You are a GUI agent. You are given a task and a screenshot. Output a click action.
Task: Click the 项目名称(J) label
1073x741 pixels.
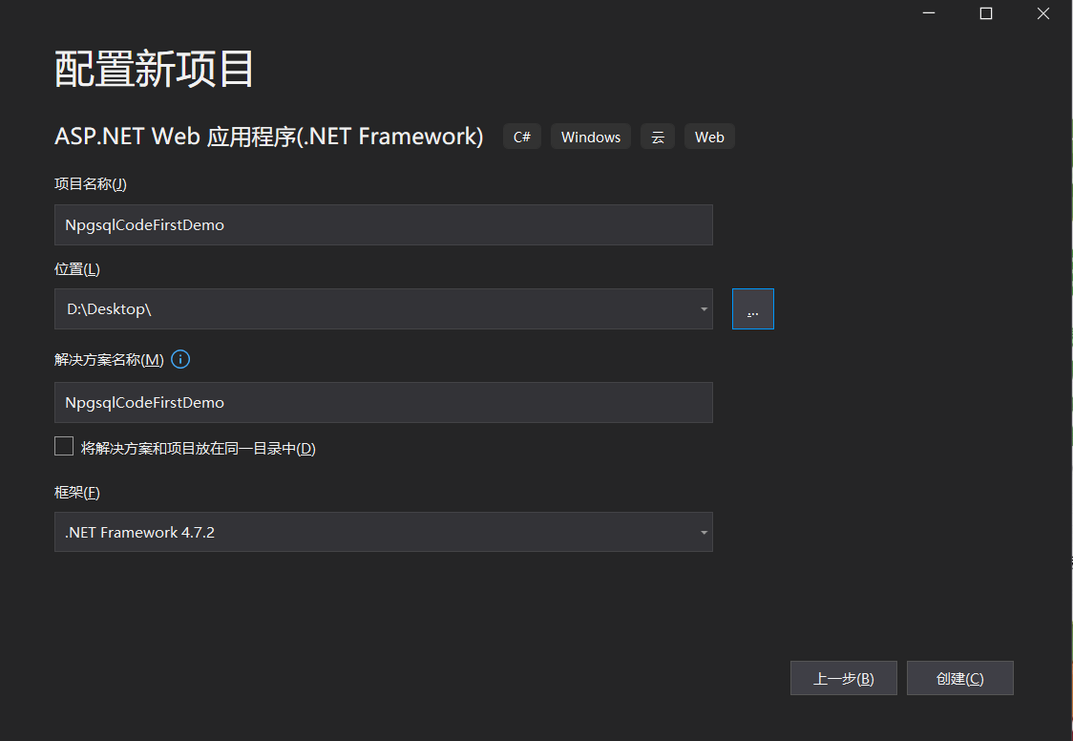pyautogui.click(x=91, y=184)
